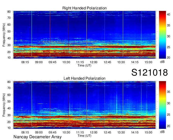Screen dimensions: 173x140
Task: Click the 15:00 tick on the top plot
Action: pyautogui.click(x=148, y=62)
